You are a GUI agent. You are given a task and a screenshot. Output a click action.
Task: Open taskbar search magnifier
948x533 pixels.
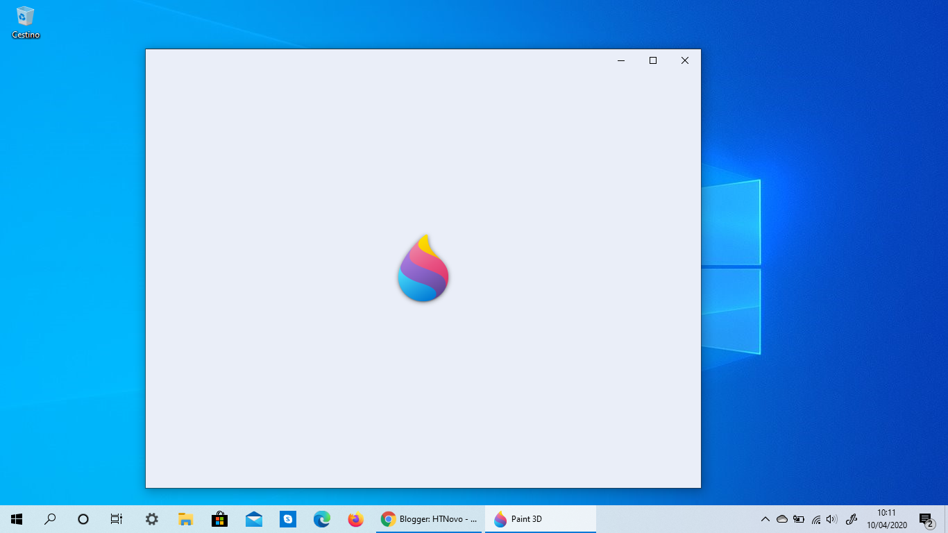pyautogui.click(x=50, y=519)
